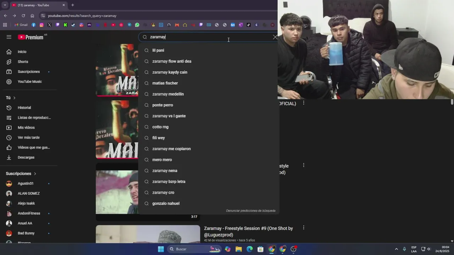
Task: Open the X (Twitter) bookmark icon
Action: 49,25
